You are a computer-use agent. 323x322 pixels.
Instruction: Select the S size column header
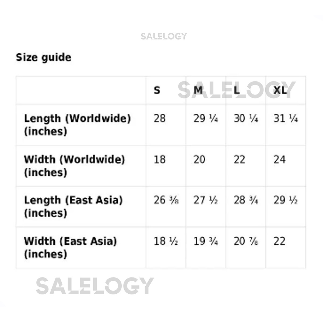coord(157,90)
